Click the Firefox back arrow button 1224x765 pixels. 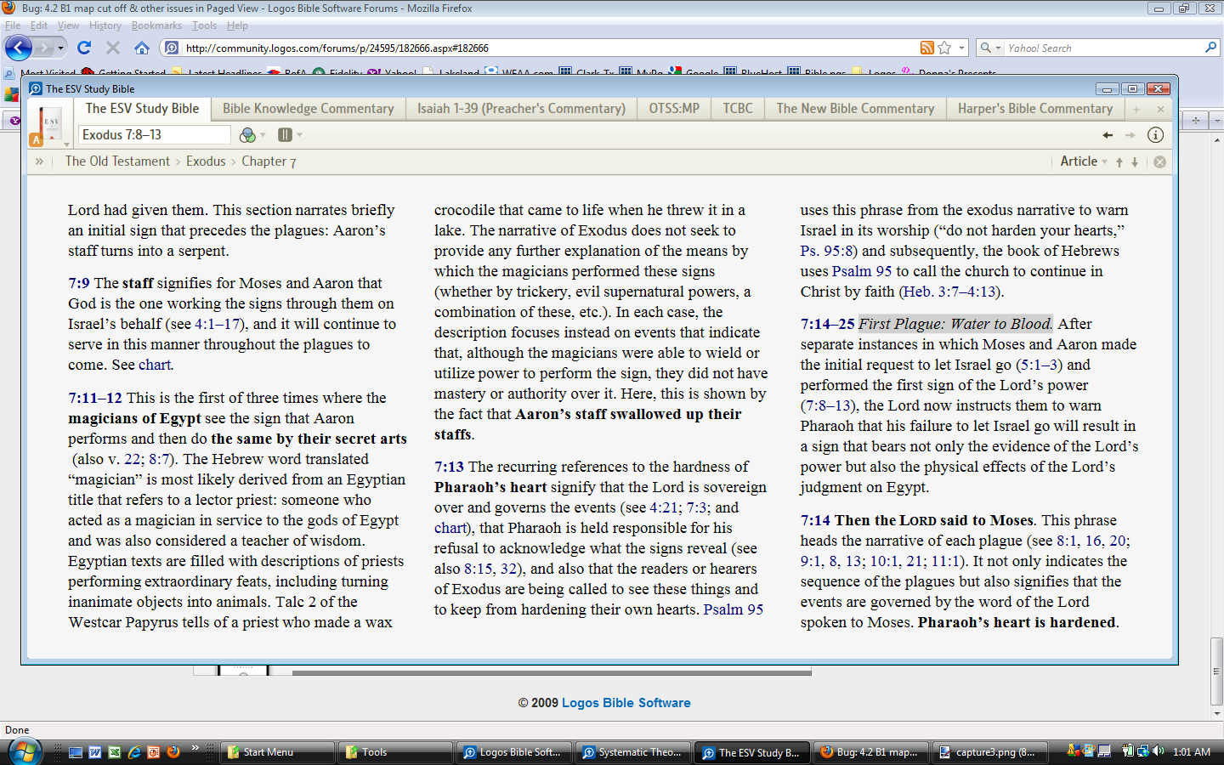tap(19, 48)
